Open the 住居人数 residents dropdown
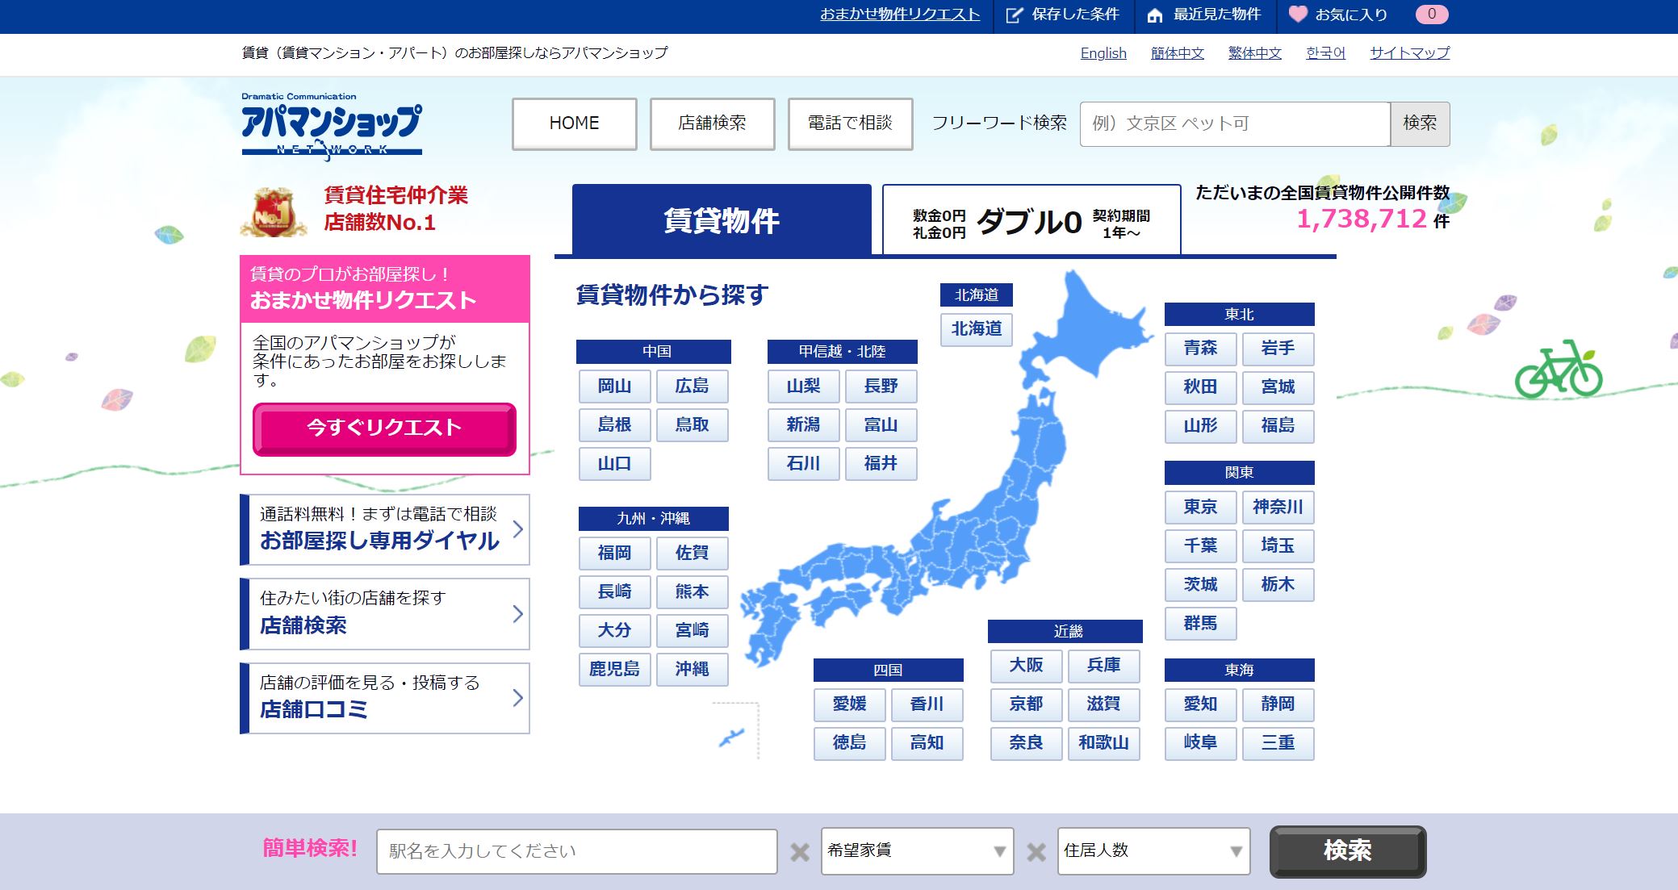This screenshot has width=1678, height=890. coord(1153,850)
